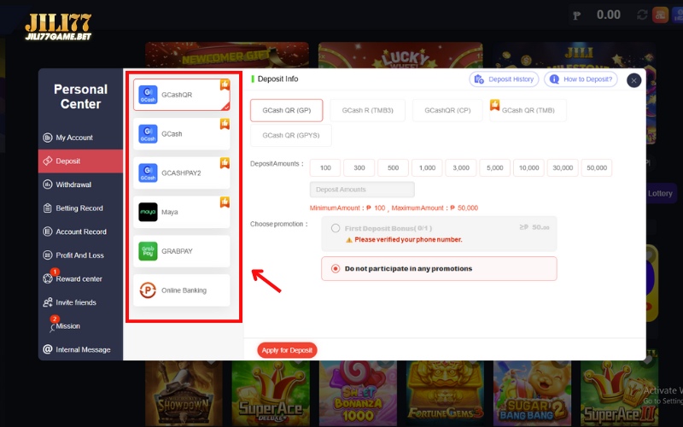Choose the 30,000 deposit amount
Screen dimensions: 683x427
(x=563, y=167)
